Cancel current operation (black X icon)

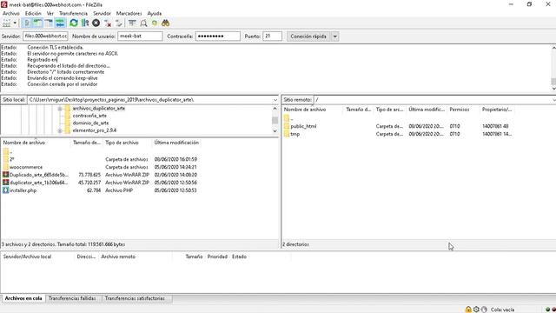[96, 23]
